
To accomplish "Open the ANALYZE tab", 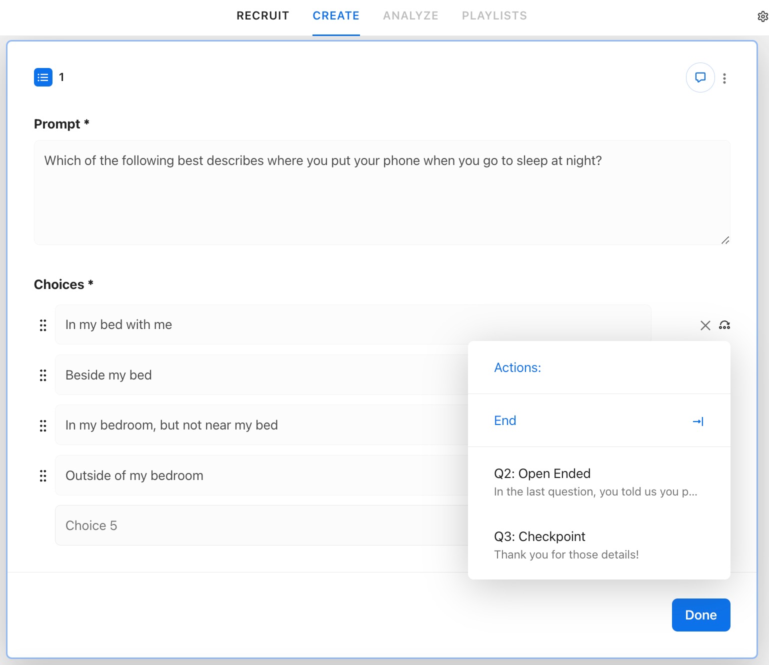I will 410,15.
